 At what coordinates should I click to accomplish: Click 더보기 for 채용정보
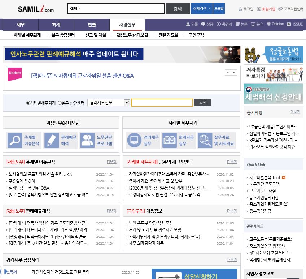click(232, 211)
